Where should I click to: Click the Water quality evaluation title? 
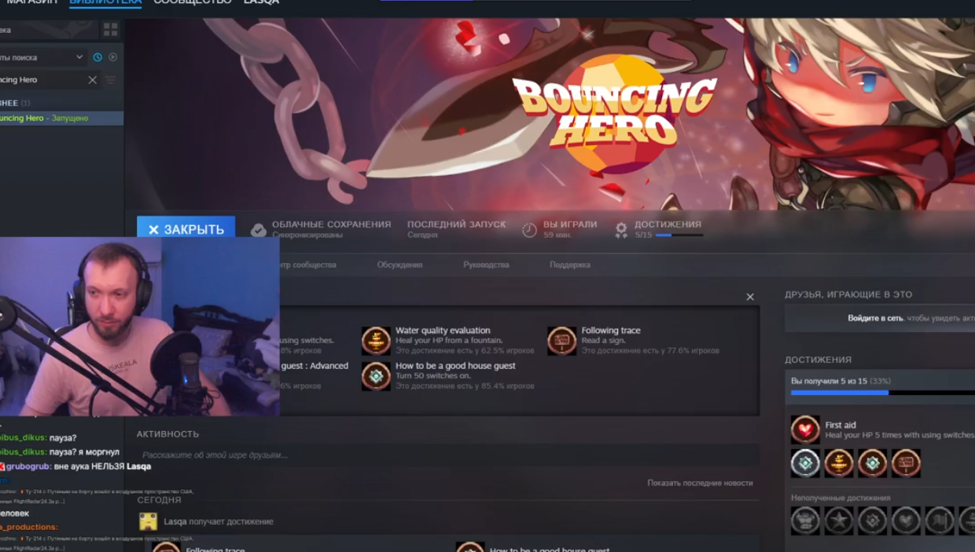443,331
